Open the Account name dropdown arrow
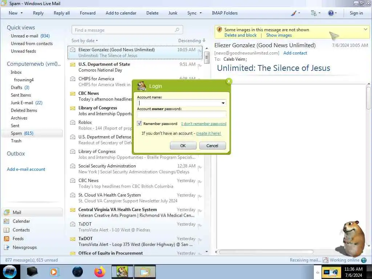 [223, 103]
